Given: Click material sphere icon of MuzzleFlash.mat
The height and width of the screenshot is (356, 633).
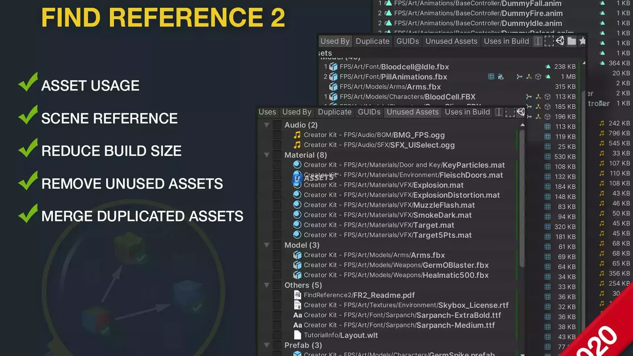Looking at the screenshot, I should [297, 205].
